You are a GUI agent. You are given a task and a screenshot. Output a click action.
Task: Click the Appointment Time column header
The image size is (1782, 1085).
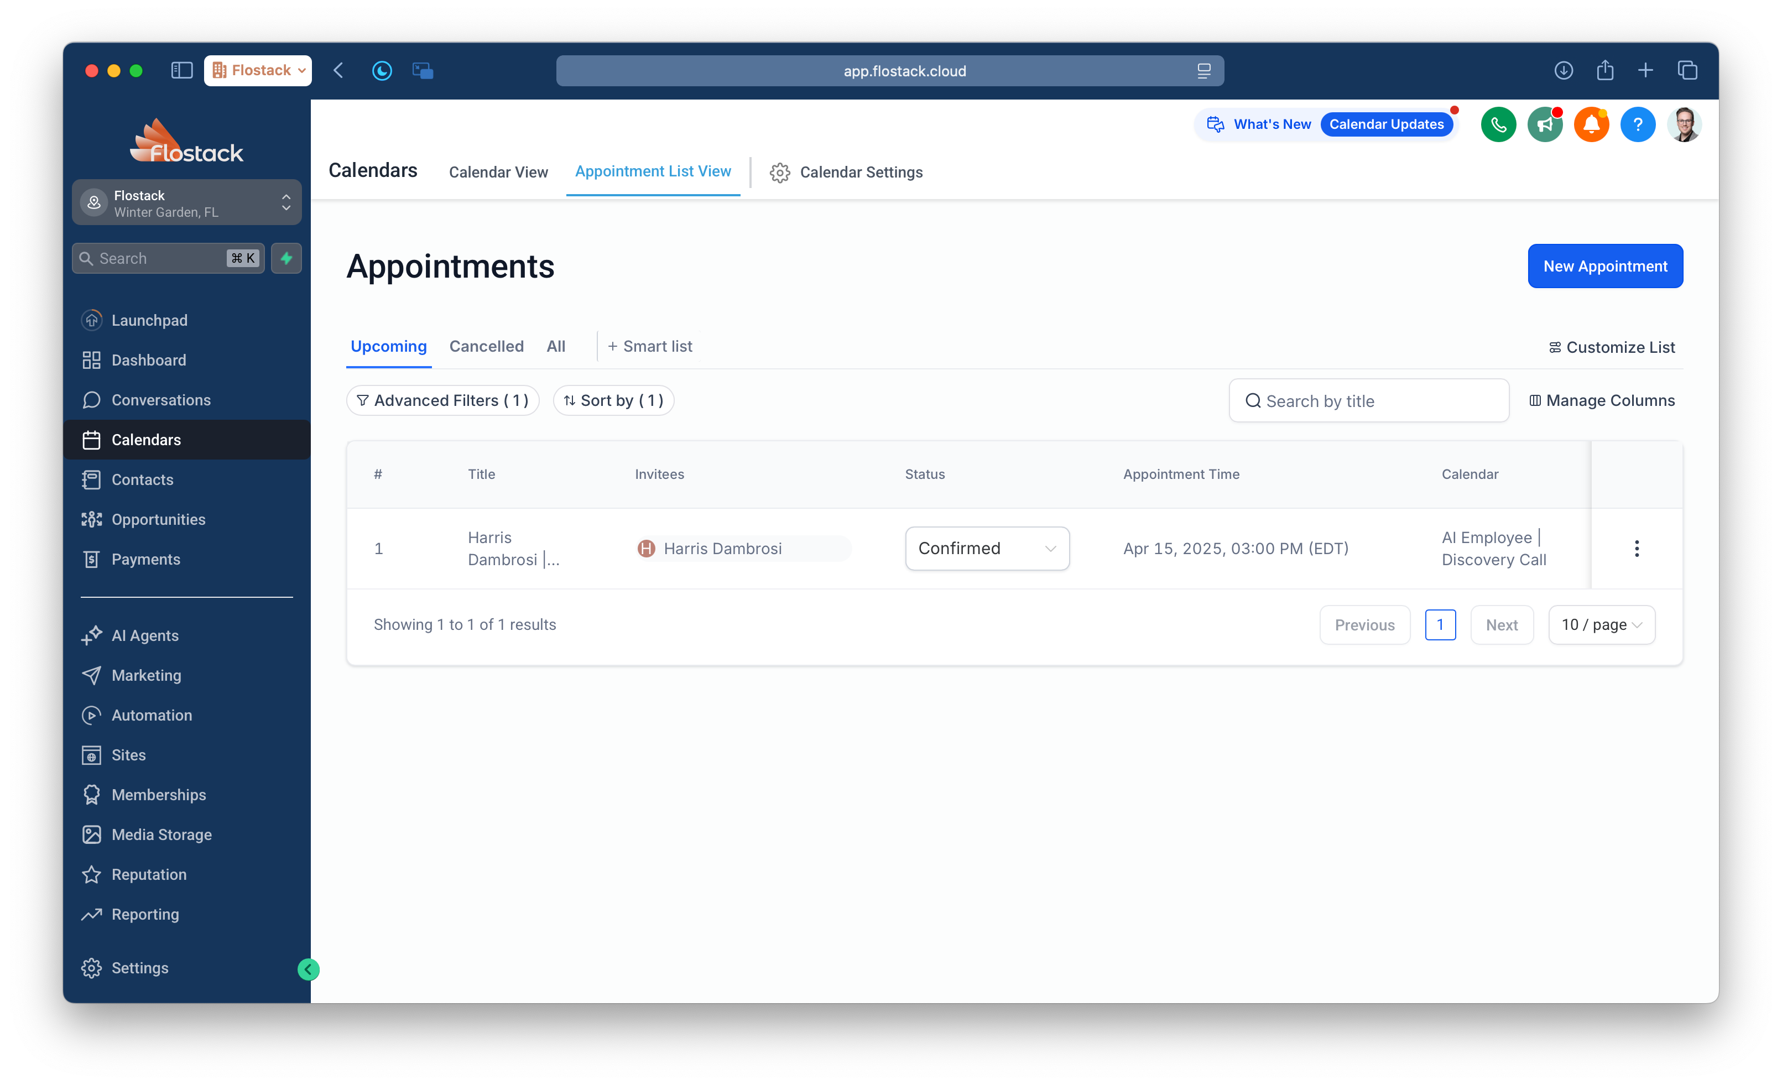pyautogui.click(x=1181, y=474)
